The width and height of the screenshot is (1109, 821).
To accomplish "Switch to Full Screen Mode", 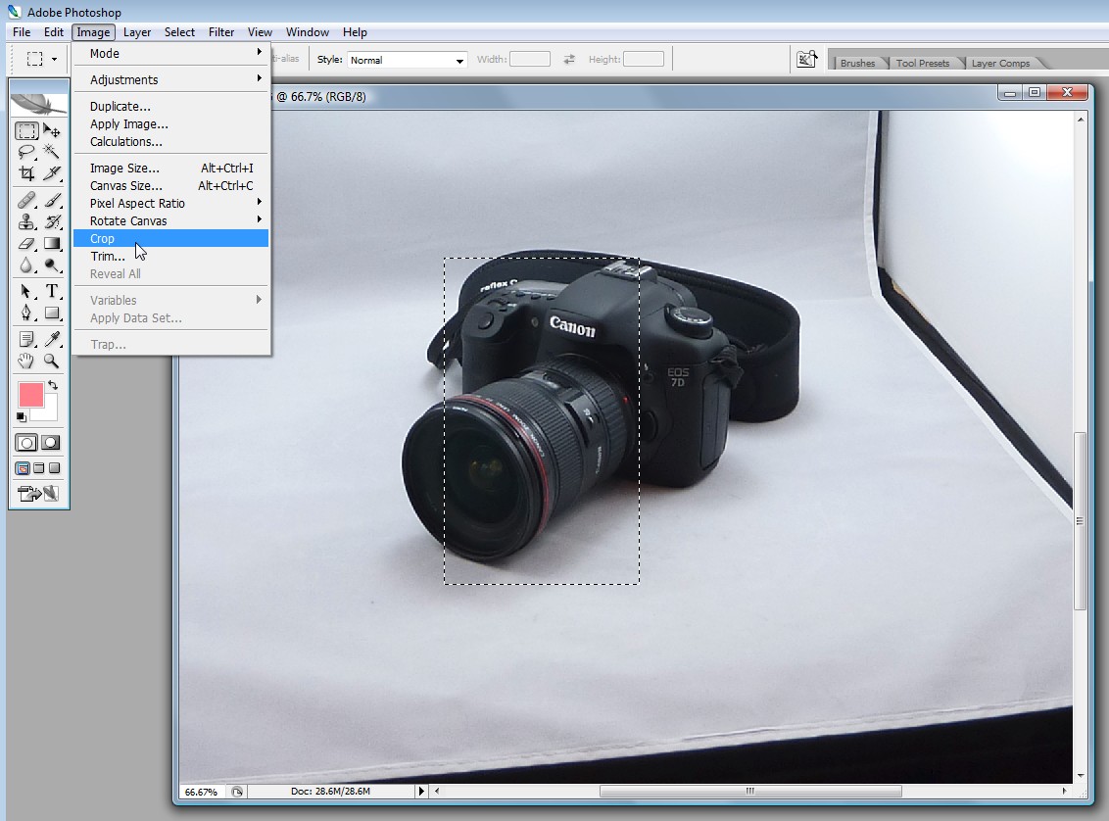I will 55,468.
